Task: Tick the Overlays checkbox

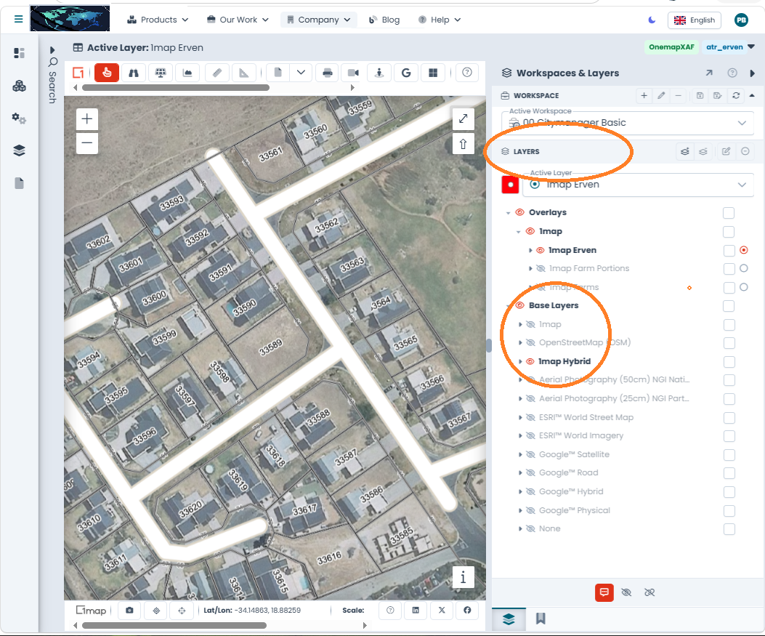Action: click(x=729, y=213)
